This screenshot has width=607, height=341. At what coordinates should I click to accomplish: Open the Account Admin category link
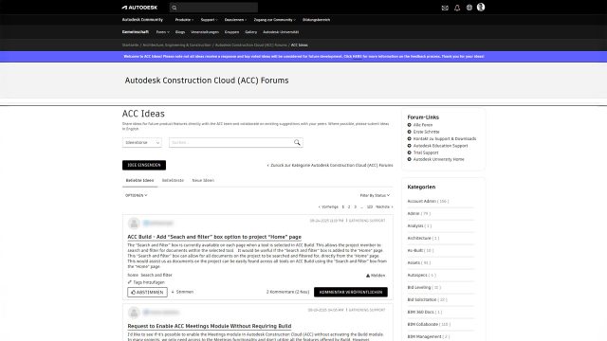click(x=428, y=202)
